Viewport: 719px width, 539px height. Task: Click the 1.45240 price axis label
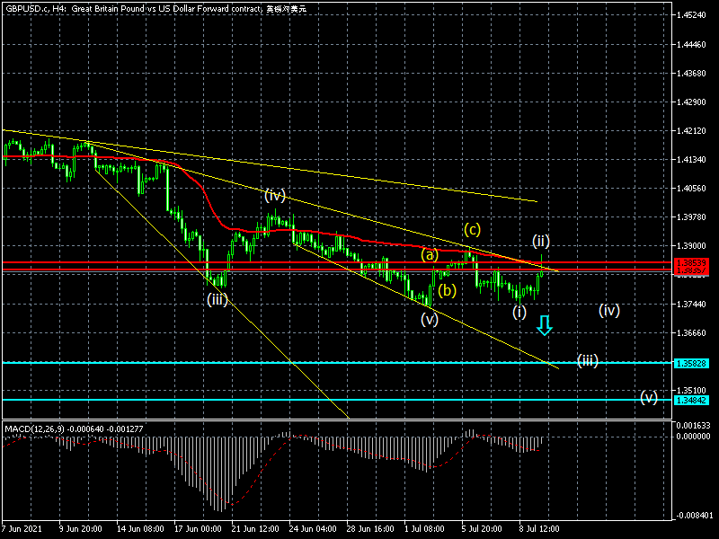pos(691,15)
